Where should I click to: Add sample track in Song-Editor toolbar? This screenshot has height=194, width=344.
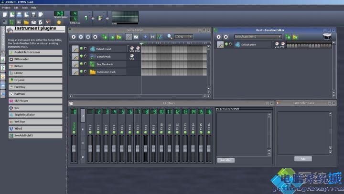click(x=112, y=37)
